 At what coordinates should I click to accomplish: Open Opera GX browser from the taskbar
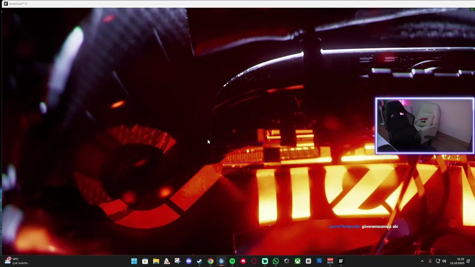[254, 261]
